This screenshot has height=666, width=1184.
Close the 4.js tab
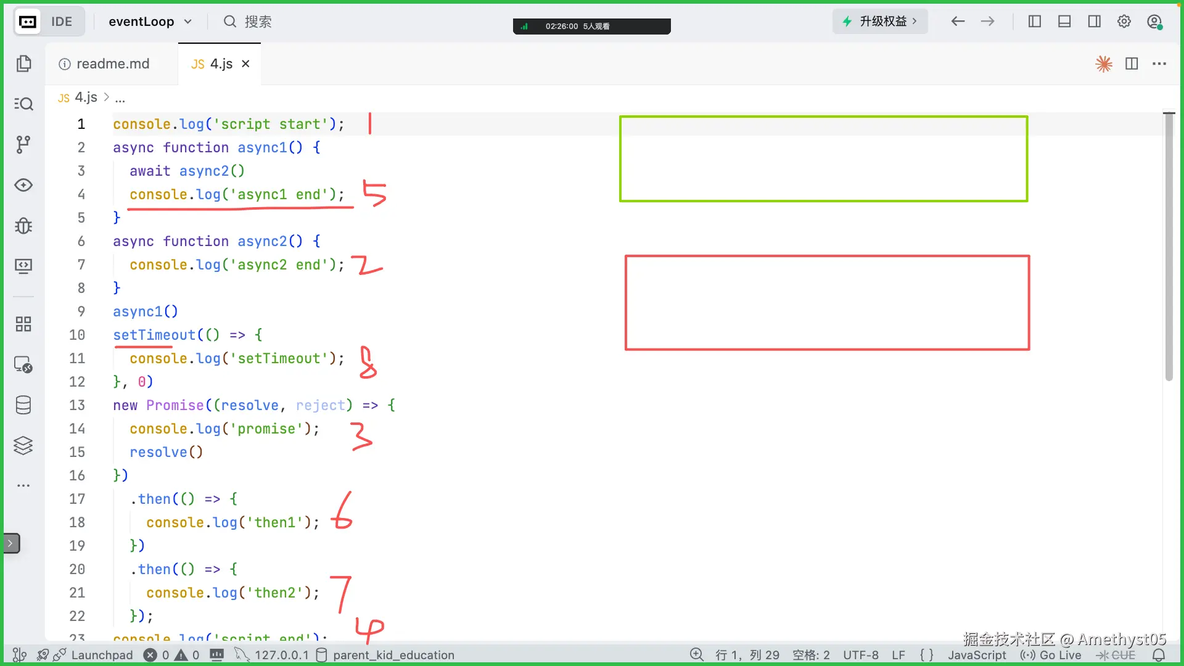tap(245, 64)
